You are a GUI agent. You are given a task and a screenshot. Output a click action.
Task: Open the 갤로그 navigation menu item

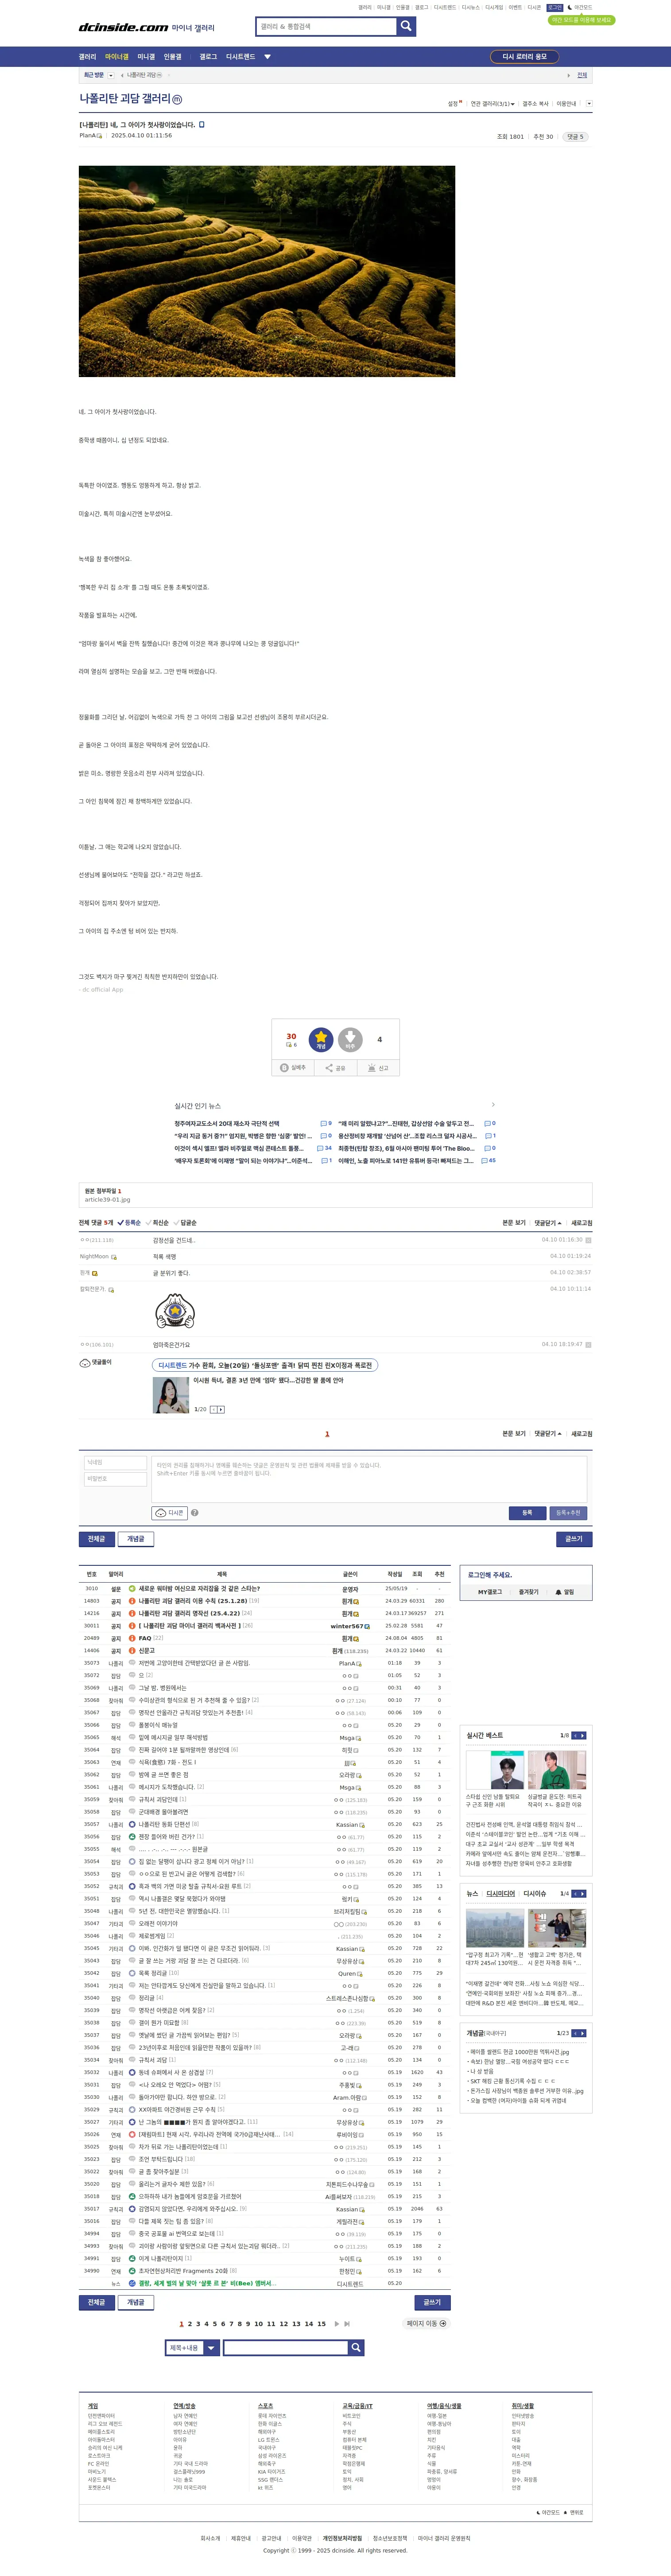(208, 57)
